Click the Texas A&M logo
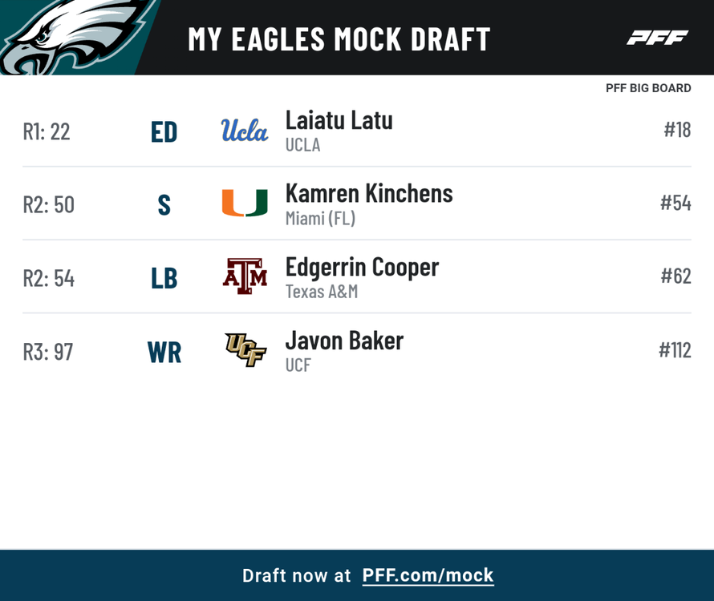The width and height of the screenshot is (714, 601). coord(245,276)
